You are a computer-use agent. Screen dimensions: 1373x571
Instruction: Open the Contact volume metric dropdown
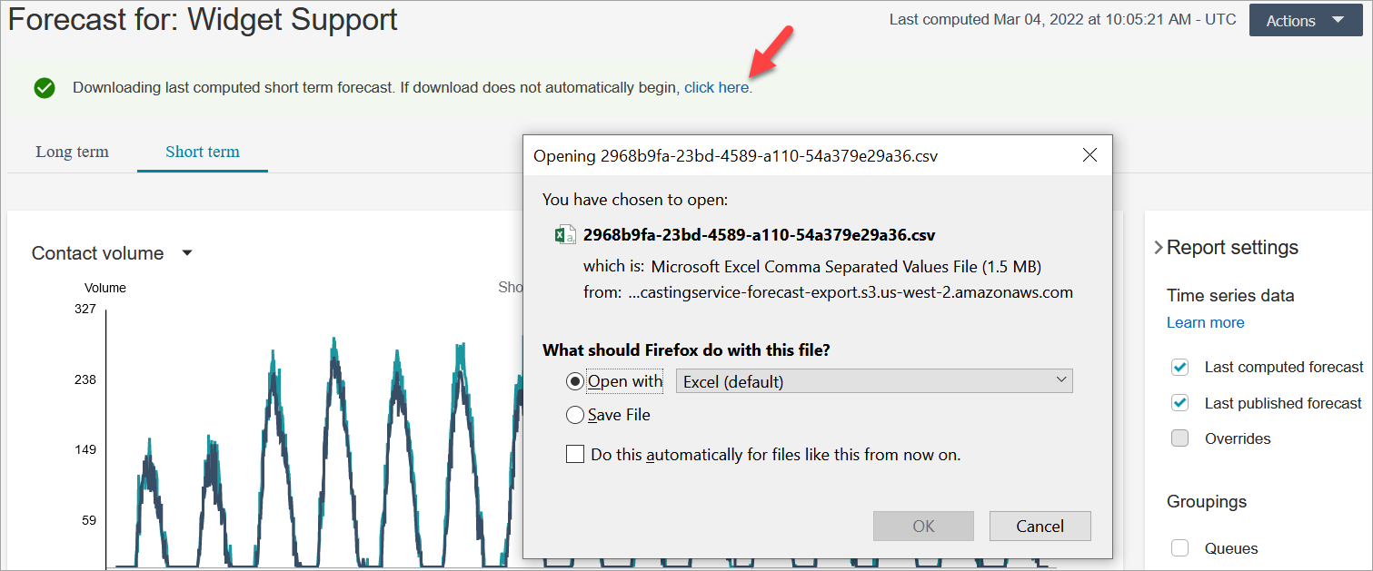[x=186, y=253]
